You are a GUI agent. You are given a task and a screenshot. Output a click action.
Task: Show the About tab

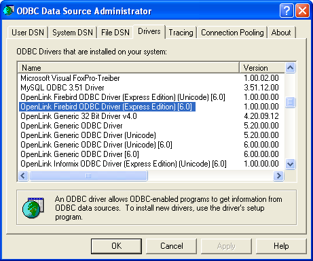click(x=281, y=33)
